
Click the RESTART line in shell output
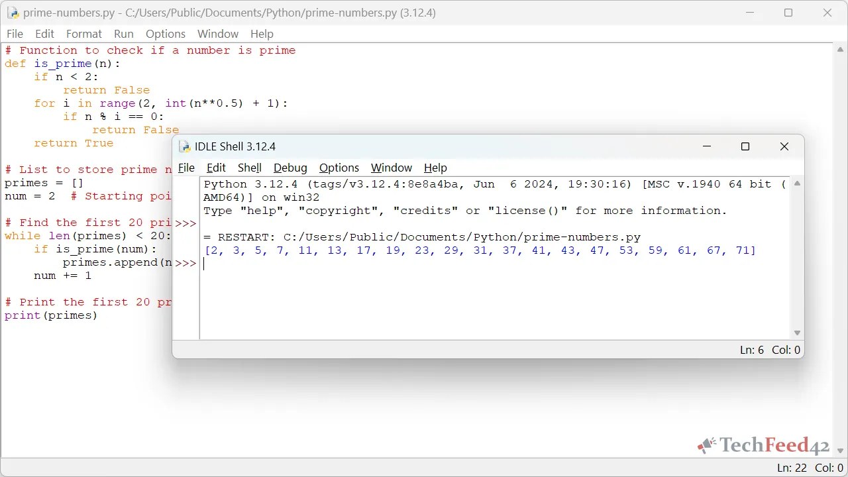point(422,237)
